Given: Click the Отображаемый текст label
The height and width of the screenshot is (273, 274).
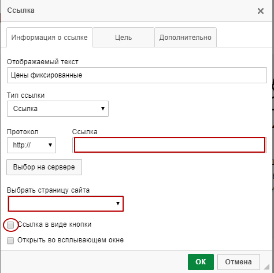Looking at the screenshot, I should pos(43,62).
